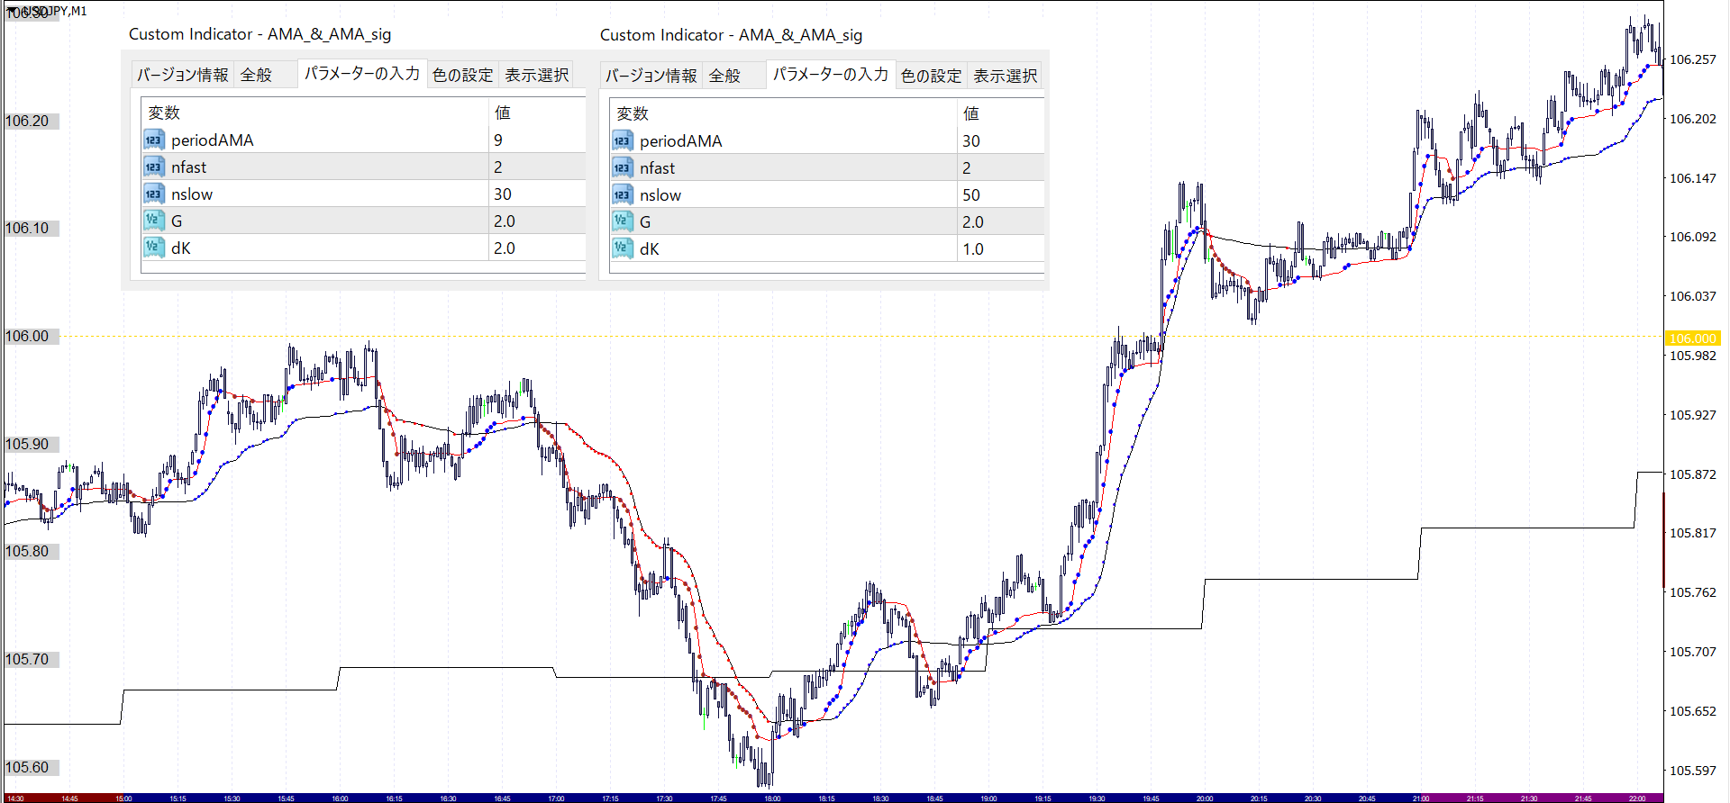This screenshot has height=803, width=1730.
Task: Click the 106.147 price scale value
Action: coord(1693,178)
